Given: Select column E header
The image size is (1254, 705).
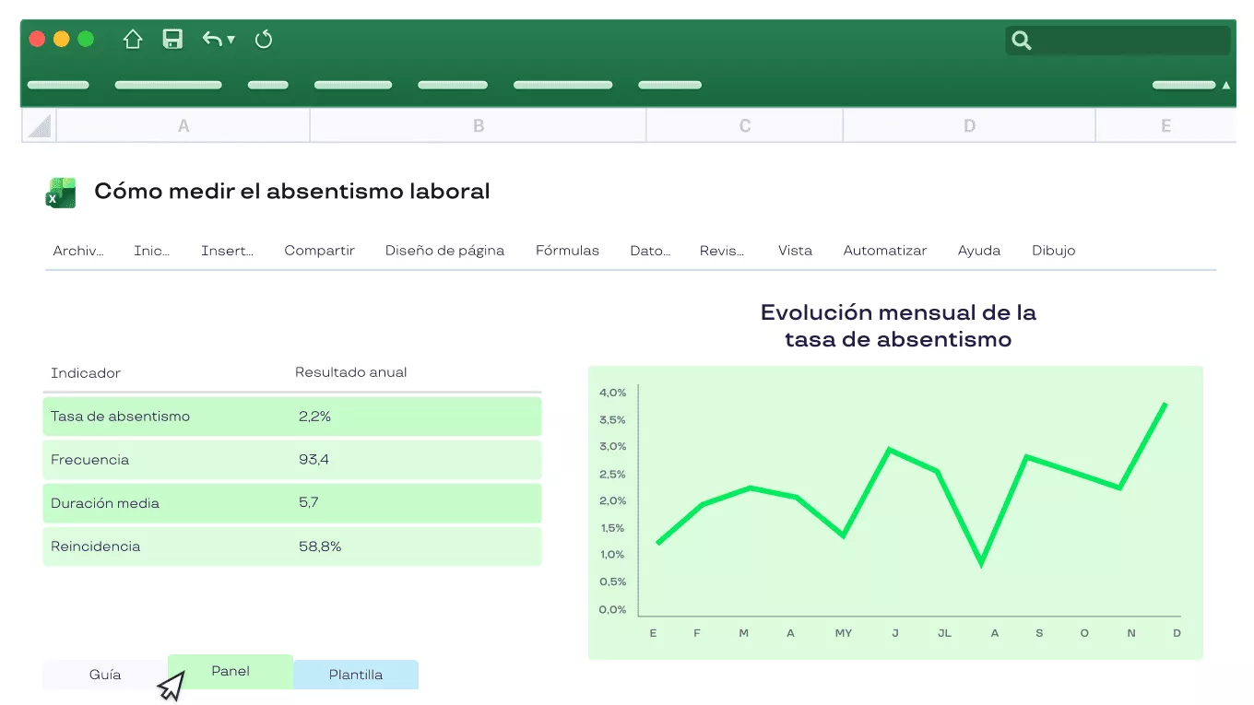Looking at the screenshot, I should coord(1165,126).
